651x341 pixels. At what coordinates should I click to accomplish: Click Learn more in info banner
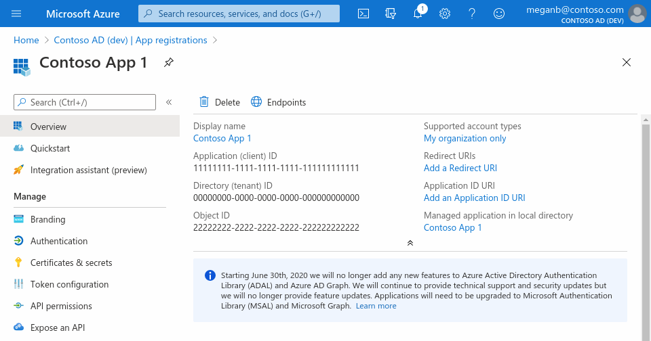point(376,306)
